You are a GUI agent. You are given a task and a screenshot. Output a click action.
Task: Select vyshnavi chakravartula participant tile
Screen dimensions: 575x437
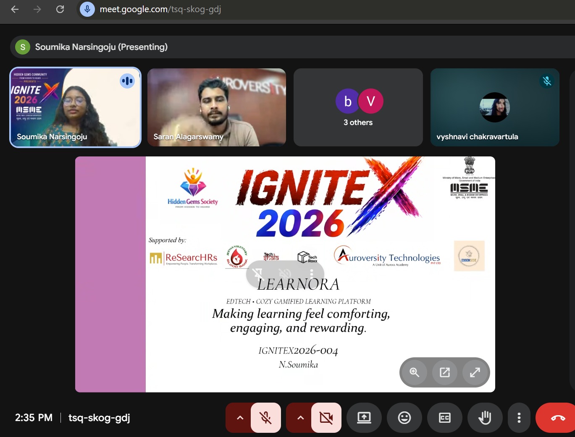(495, 107)
